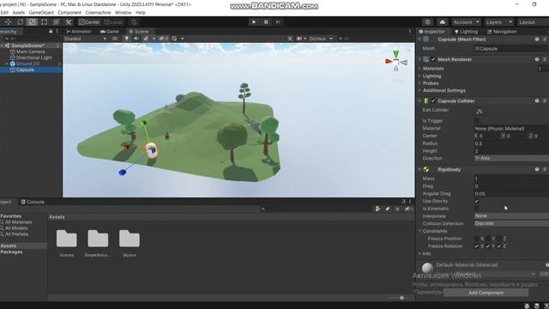Click the collider Radius field

pos(511,143)
